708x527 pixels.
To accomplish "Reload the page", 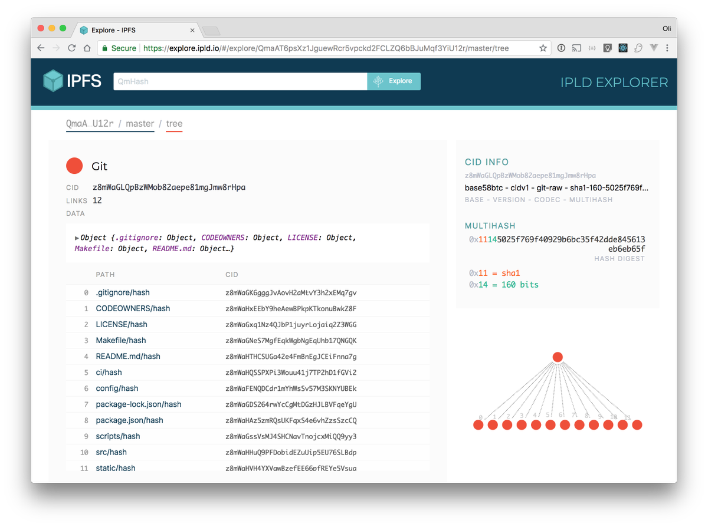I will [72, 48].
